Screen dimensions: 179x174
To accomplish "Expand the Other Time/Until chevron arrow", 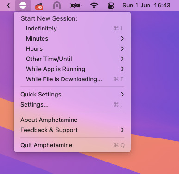I will click(123, 59).
